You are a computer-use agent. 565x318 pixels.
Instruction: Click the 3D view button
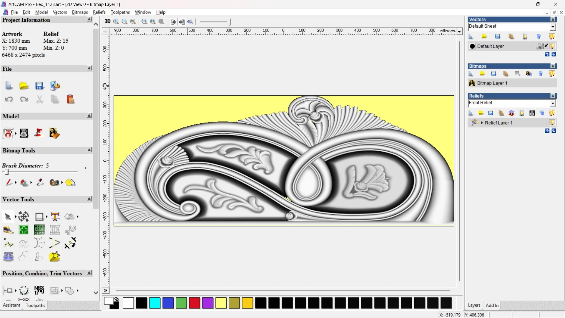pyautogui.click(x=107, y=21)
